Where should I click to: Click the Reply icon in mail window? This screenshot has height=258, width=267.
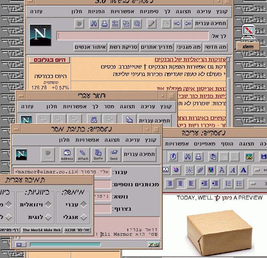75,119
